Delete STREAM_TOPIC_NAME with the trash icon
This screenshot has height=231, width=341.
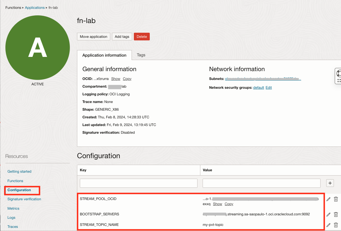pyautogui.click(x=336, y=225)
